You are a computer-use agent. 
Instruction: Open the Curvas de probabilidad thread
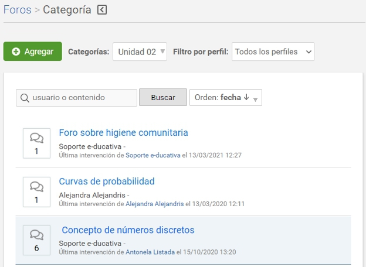pyautogui.click(x=107, y=182)
